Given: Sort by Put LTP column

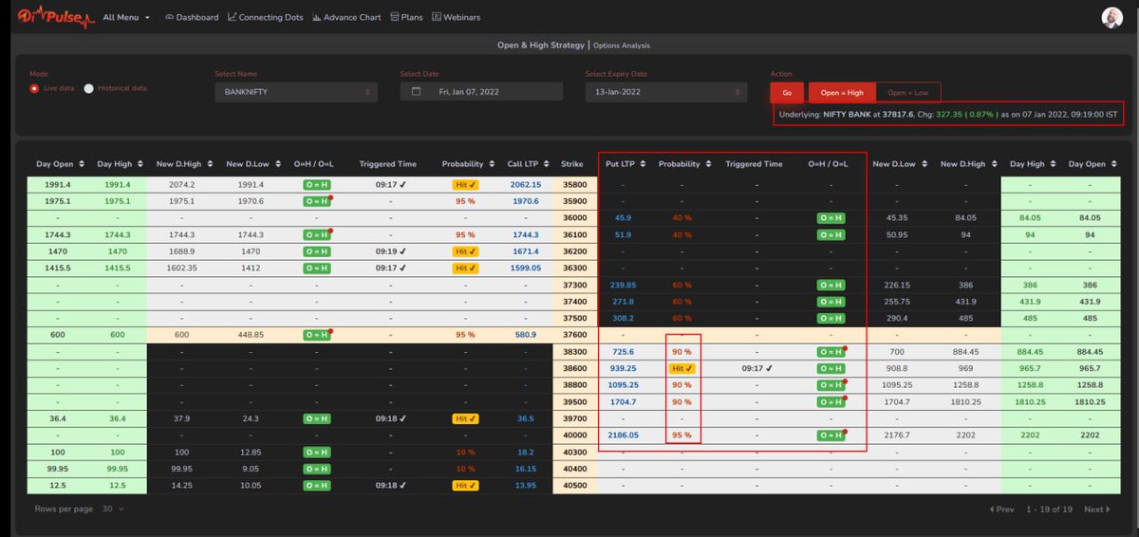Looking at the screenshot, I should (x=626, y=164).
